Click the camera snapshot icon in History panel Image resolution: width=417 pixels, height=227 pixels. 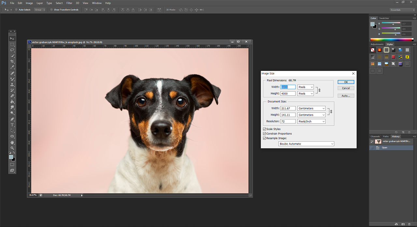(403, 224)
